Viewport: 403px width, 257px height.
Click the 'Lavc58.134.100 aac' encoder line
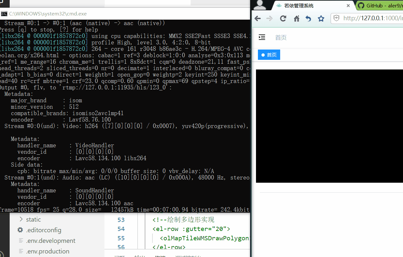(75, 203)
